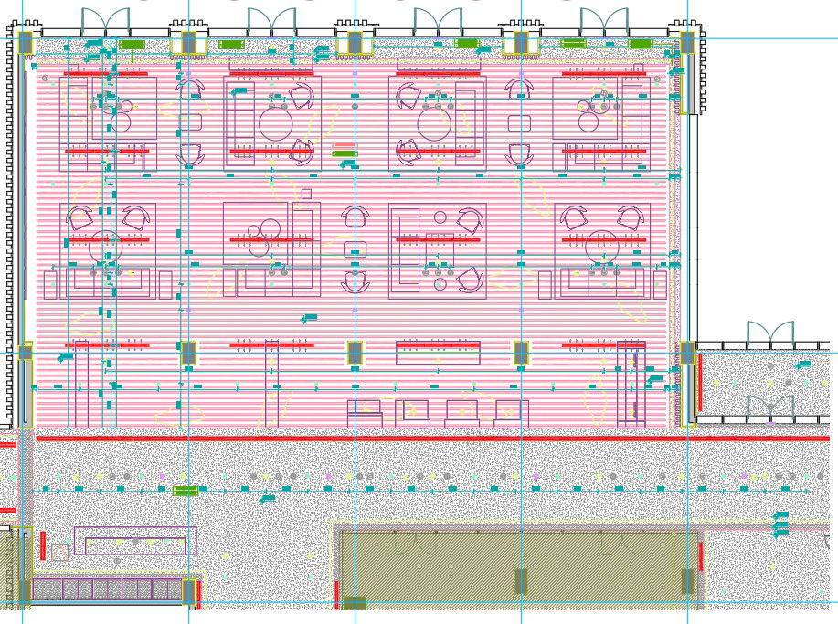
Task: Select the center column on lower grid line
Action: coord(355,353)
